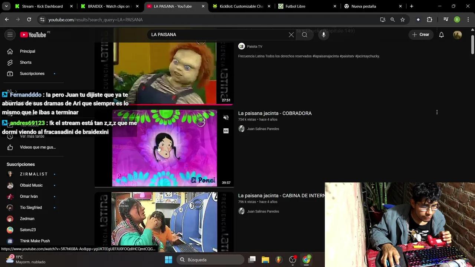The image size is (475, 267).
Task: Open Olbaid Music channel subscription
Action: (32, 185)
